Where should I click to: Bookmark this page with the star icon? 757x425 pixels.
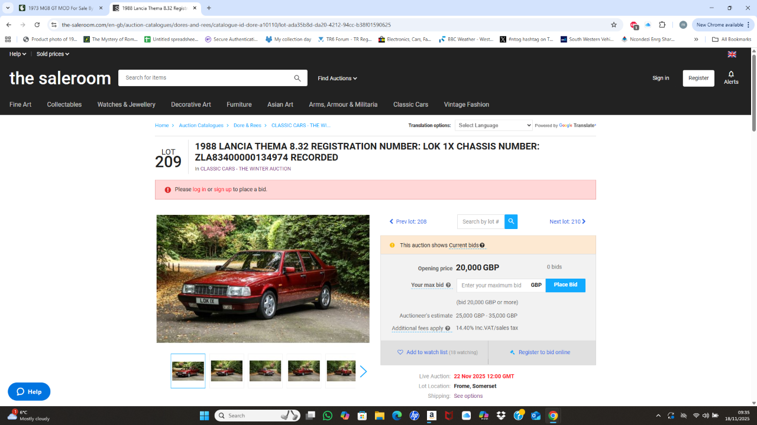614,25
